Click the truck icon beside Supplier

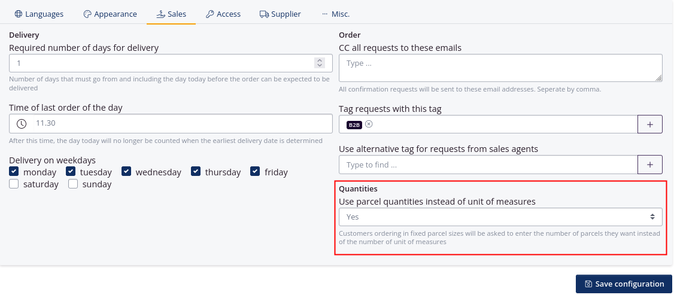pyautogui.click(x=264, y=14)
